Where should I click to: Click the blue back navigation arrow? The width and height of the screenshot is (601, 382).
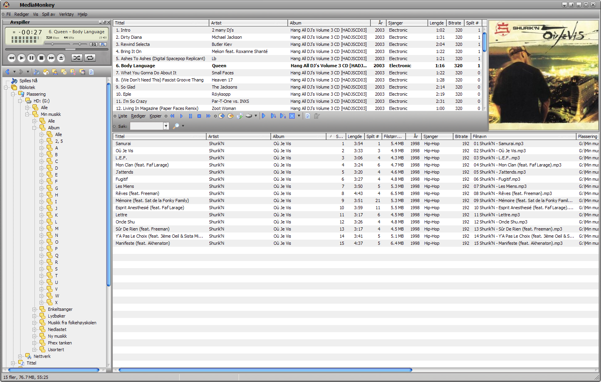click(8, 72)
